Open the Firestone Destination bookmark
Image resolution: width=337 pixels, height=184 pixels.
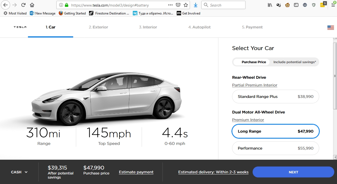pyautogui.click(x=109, y=13)
